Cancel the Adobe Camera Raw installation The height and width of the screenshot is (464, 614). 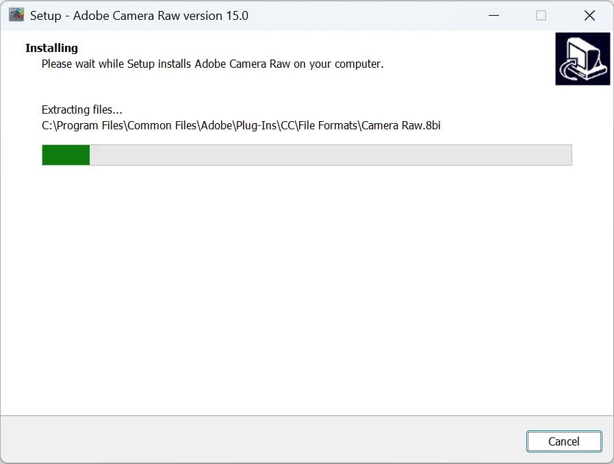564,441
